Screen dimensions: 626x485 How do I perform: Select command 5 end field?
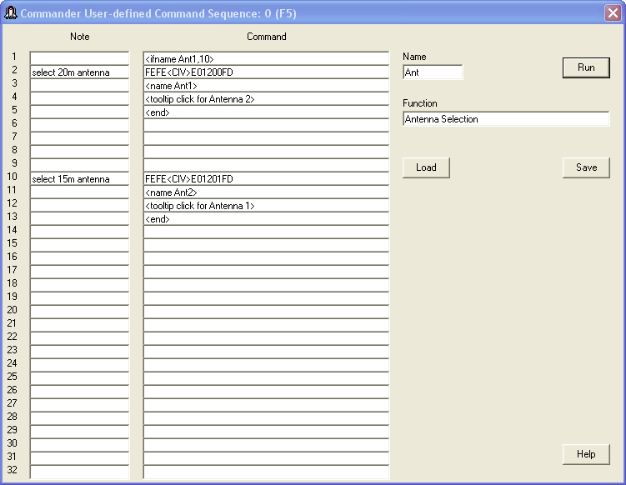tap(266, 112)
